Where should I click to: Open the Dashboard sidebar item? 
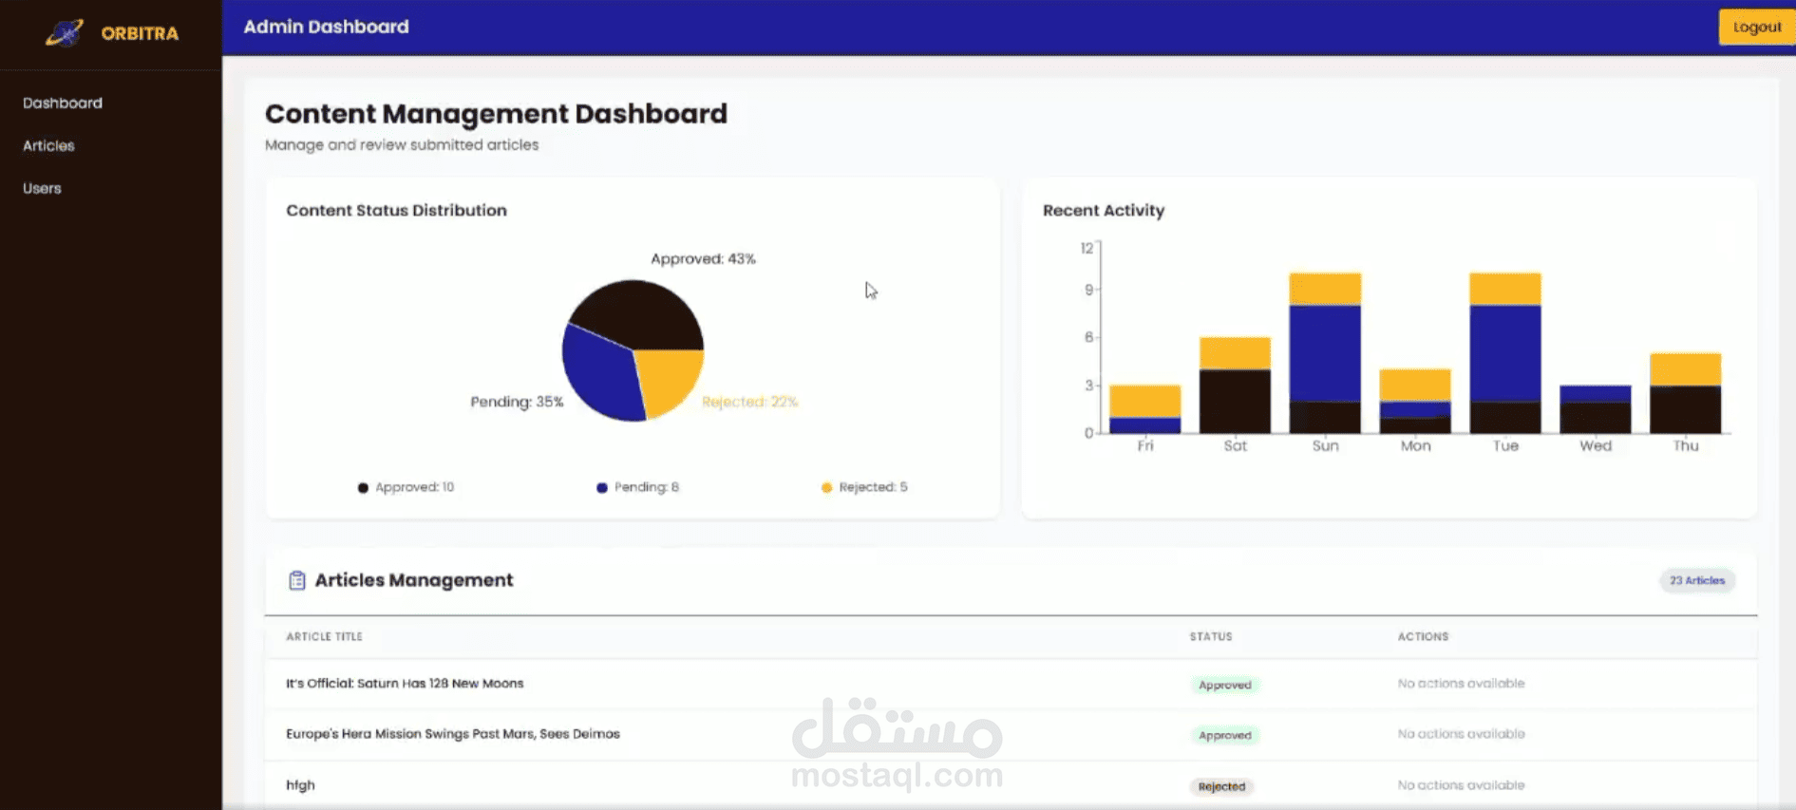63,103
